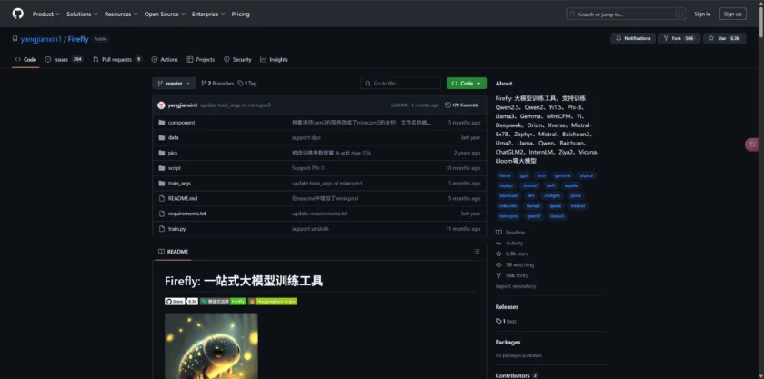Image resolution: width=764 pixels, height=379 pixels.
Task: Open the requirements.txt file
Action: (x=187, y=214)
